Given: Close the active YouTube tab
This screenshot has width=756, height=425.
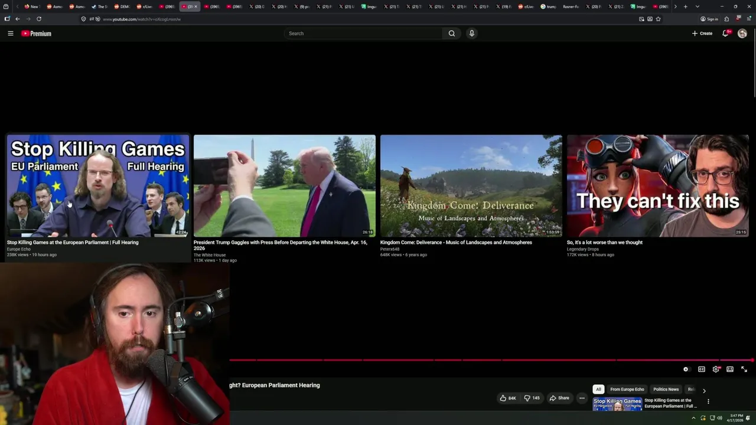Looking at the screenshot, I should (195, 6).
